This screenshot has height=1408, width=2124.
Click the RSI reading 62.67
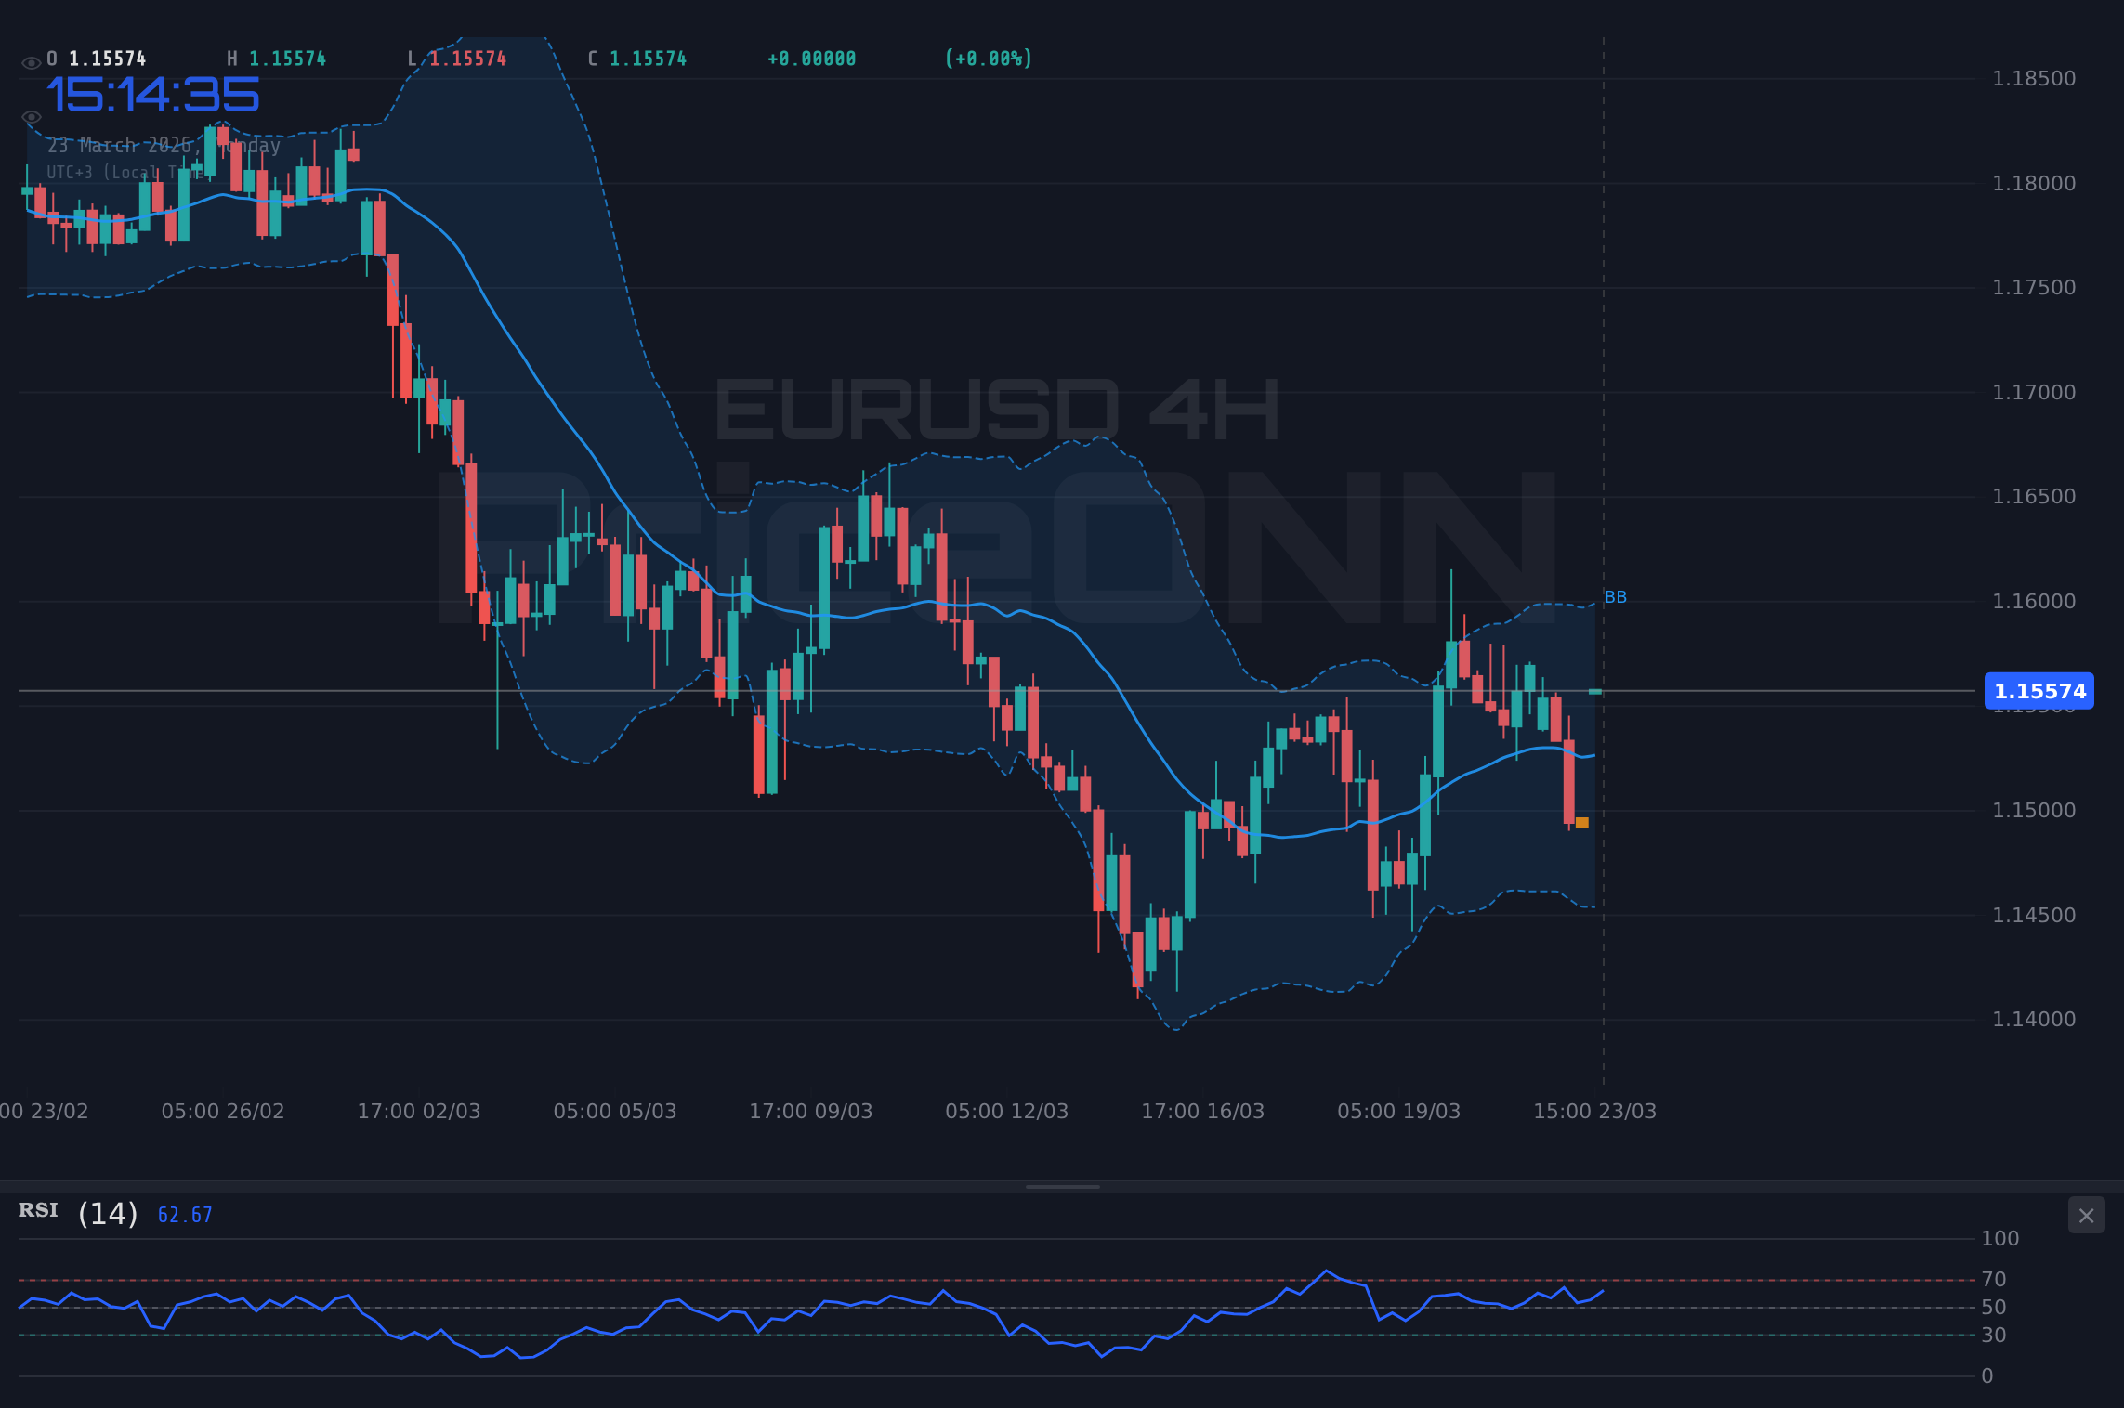(184, 1214)
